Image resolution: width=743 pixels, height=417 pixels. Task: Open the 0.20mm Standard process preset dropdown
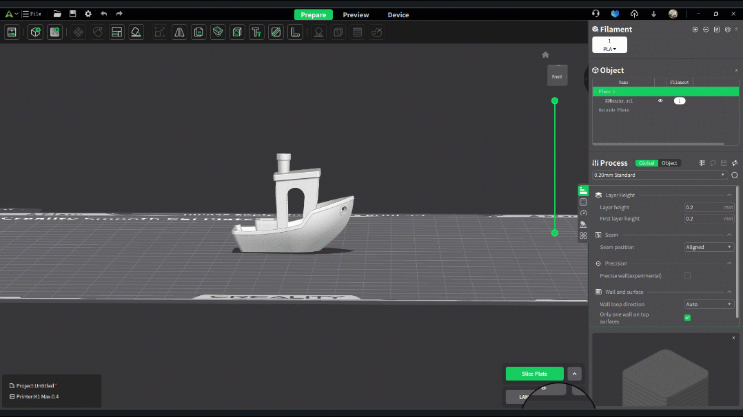660,175
